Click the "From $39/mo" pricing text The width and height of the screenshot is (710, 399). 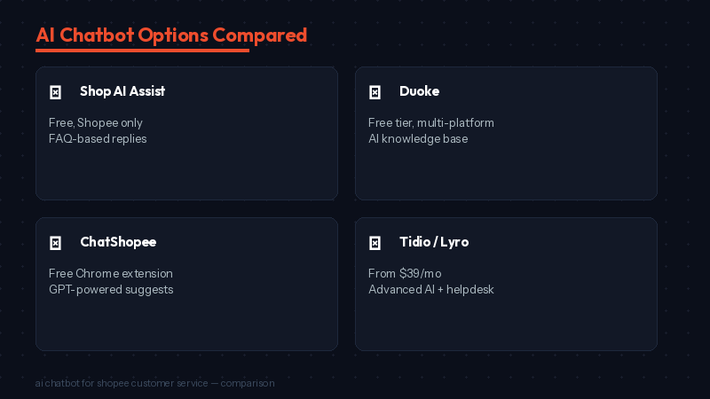[404, 273]
